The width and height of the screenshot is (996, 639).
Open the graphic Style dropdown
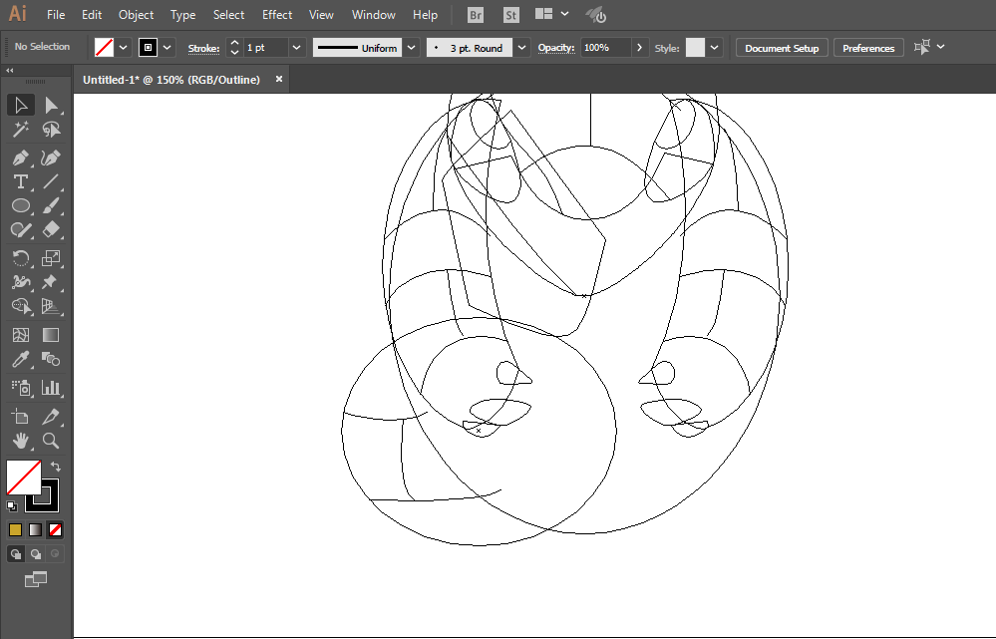coord(715,48)
